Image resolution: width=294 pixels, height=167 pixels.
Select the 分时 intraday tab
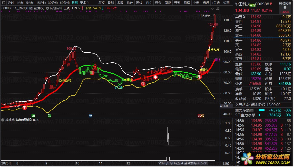[x=11, y=3]
